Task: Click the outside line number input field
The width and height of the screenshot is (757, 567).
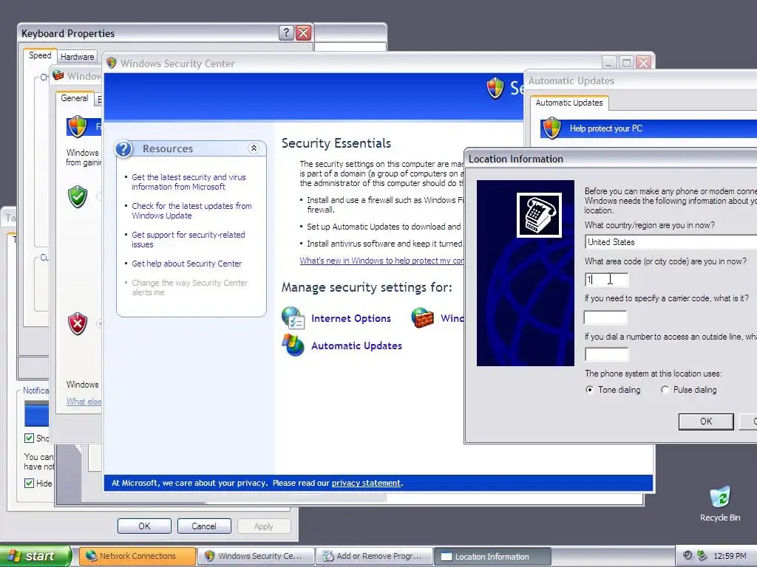Action: tap(606, 354)
